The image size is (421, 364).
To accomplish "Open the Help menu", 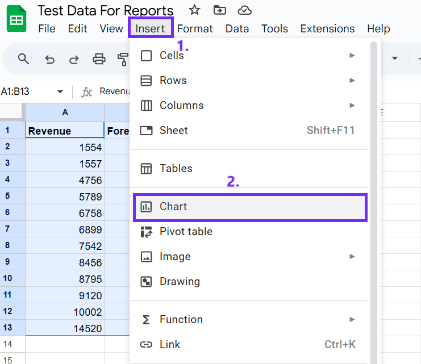I will coord(378,28).
